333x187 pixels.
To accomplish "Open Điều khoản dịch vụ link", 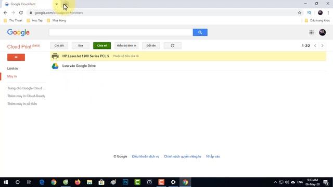I will 146,156.
